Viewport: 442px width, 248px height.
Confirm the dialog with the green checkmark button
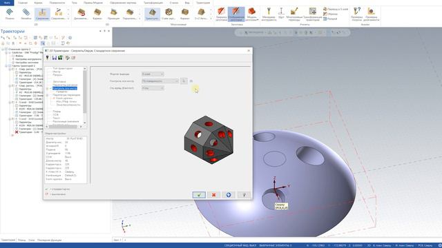[x=199, y=195]
